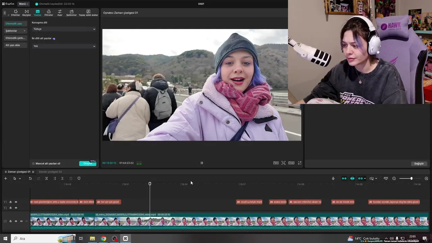Mute the main video track audio
Screen dimensions: 432x243
pos(21,221)
